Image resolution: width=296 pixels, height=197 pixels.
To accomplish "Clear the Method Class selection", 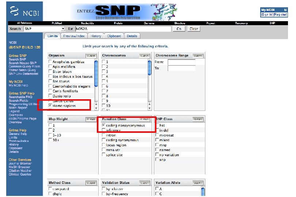I will tap(91, 183).
